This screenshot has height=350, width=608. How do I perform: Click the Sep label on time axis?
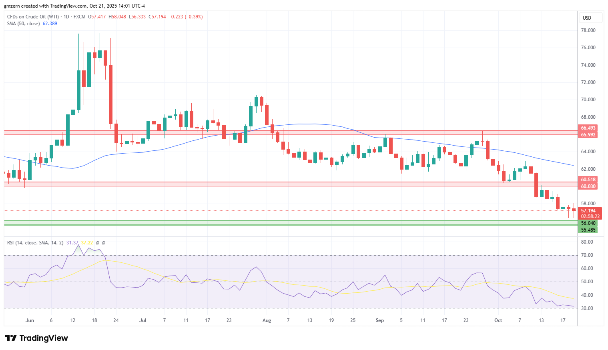pyautogui.click(x=380, y=320)
